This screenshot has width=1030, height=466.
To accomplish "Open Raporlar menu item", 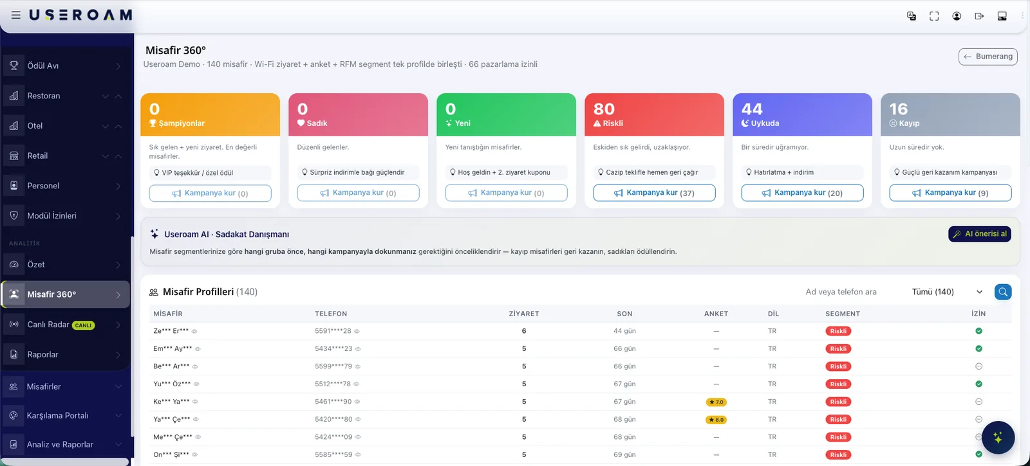I will tap(65, 354).
